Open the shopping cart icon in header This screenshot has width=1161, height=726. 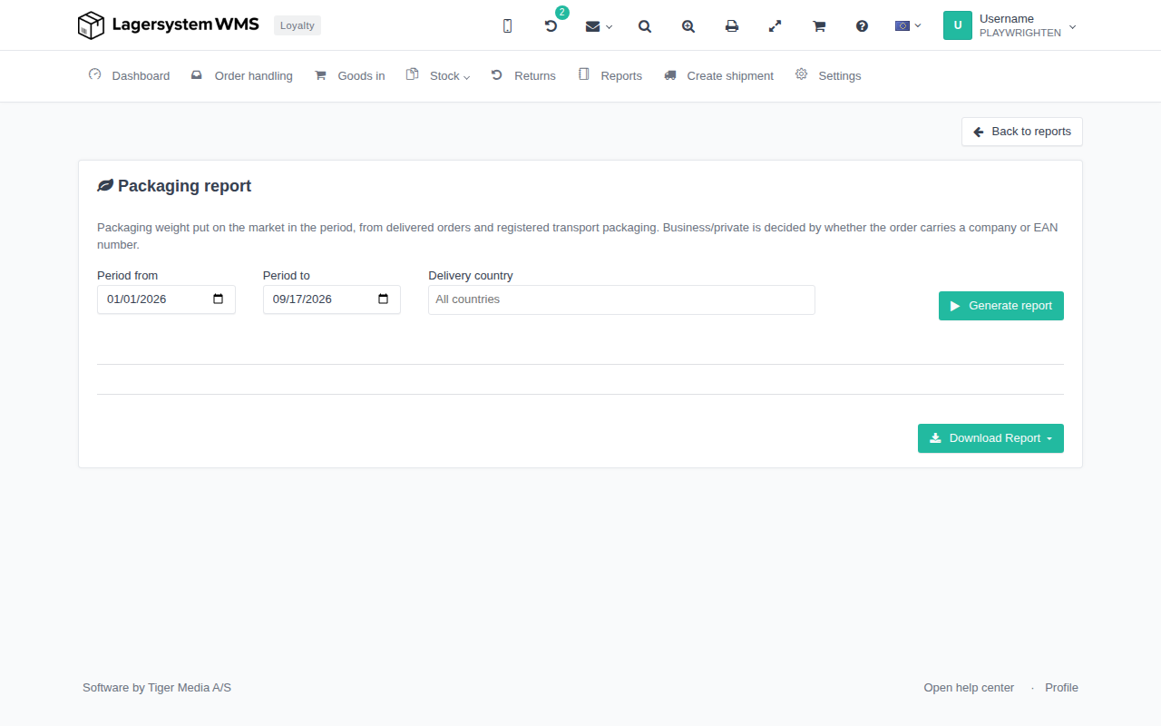(x=819, y=26)
